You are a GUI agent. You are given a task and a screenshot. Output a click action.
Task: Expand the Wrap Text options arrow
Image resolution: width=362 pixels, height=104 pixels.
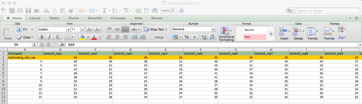pyautogui.click(x=166, y=29)
